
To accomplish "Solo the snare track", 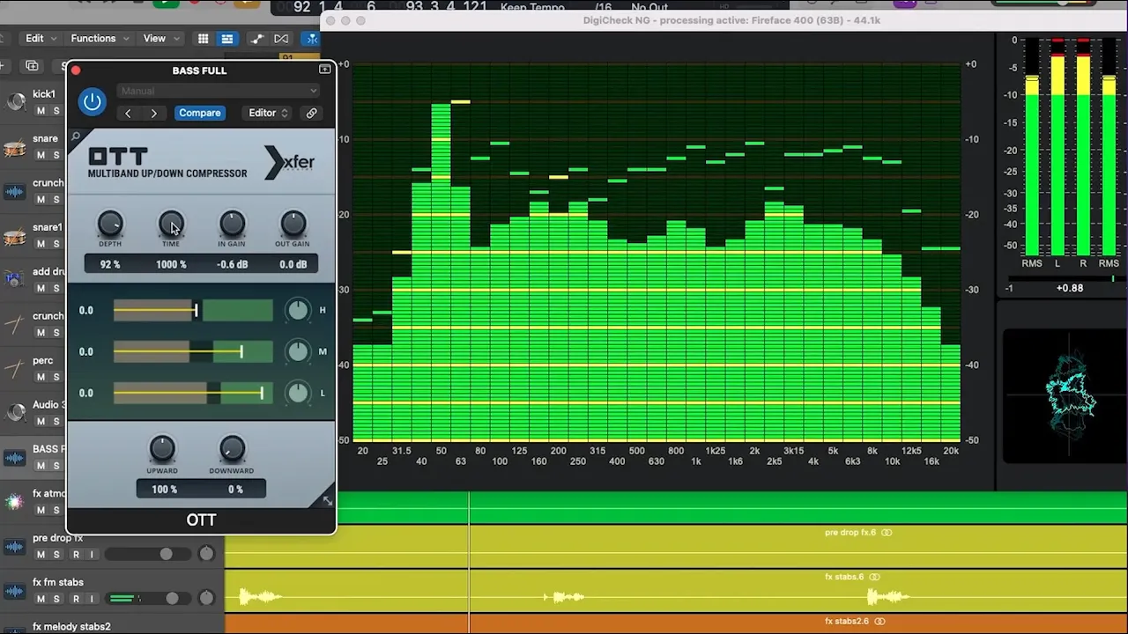I will [x=56, y=155].
